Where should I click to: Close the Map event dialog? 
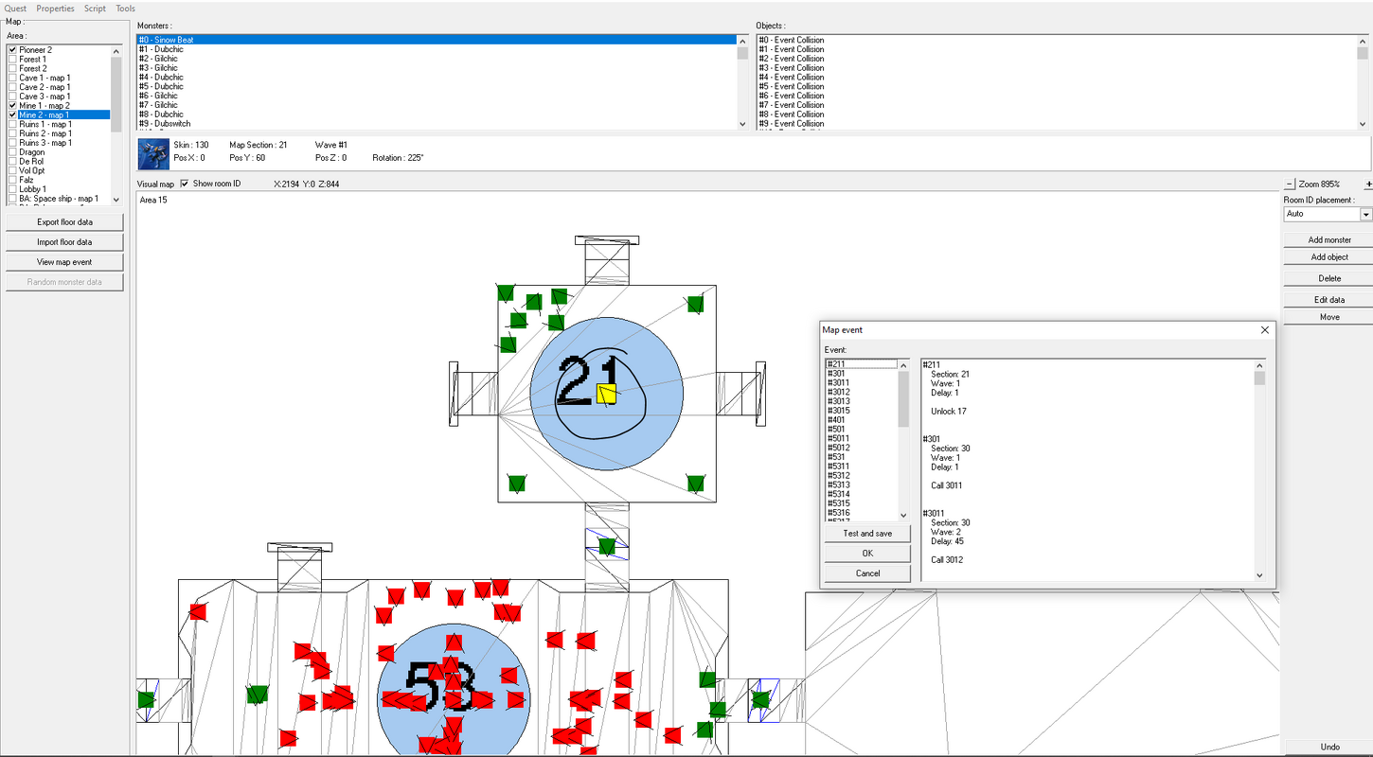click(1264, 330)
